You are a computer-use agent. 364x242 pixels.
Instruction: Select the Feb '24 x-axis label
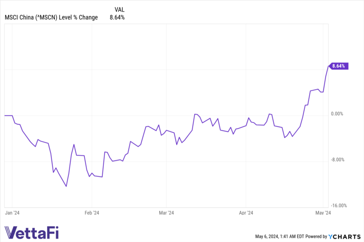(92, 213)
